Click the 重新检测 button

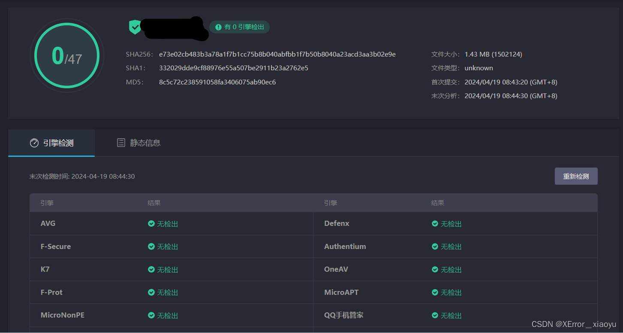click(x=576, y=176)
